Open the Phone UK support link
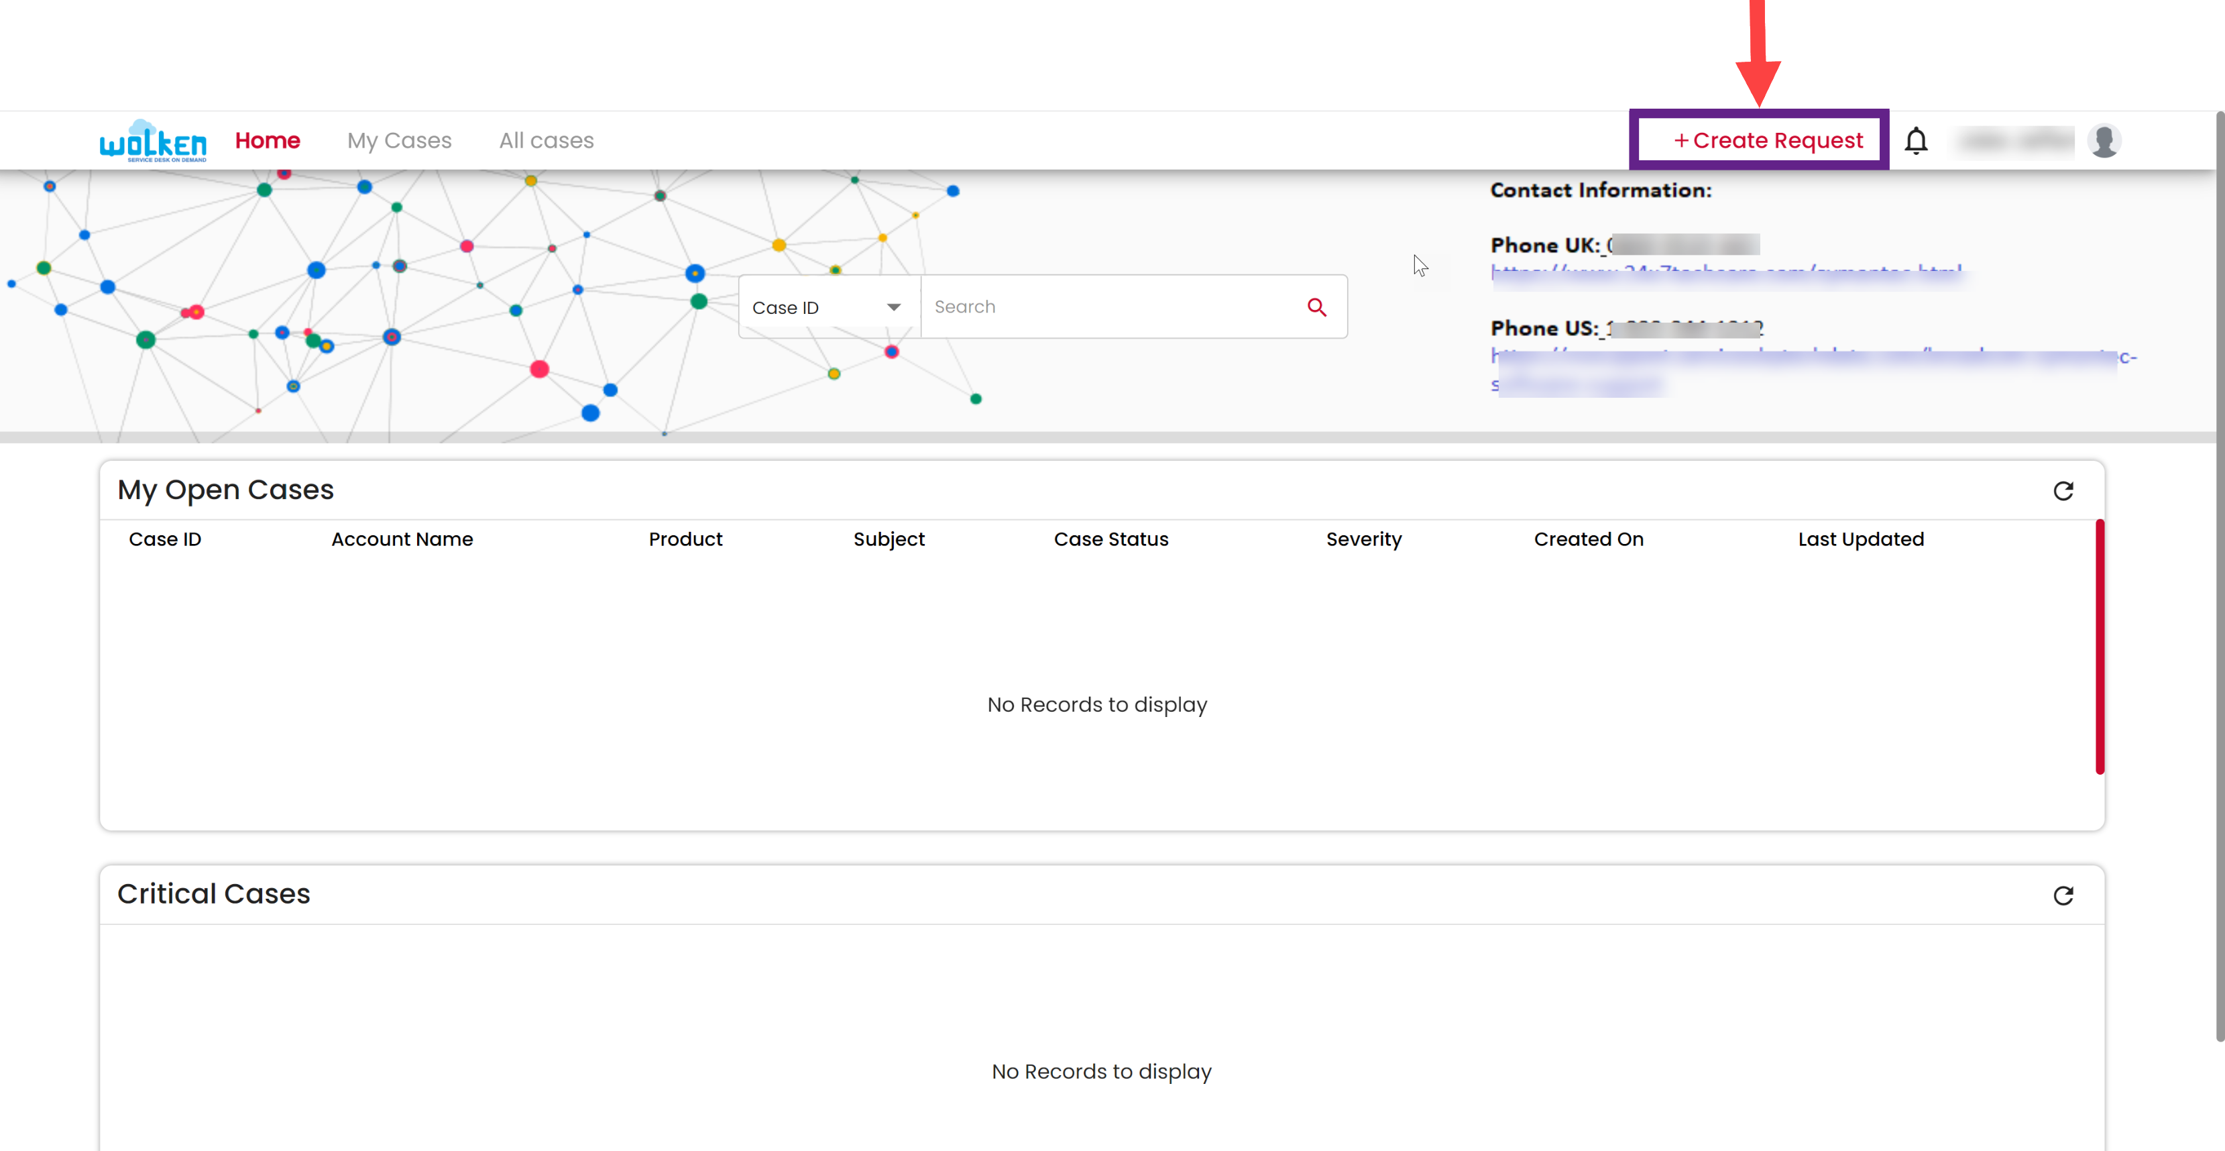Screen dimensions: 2225x1151 [x=1726, y=272]
